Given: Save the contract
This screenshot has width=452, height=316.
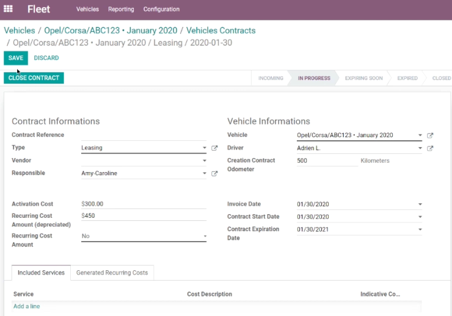Looking at the screenshot, I should click(x=16, y=58).
